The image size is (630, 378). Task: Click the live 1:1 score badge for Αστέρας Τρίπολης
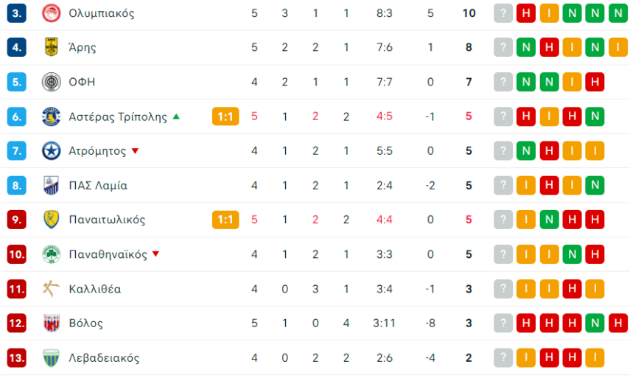[225, 116]
